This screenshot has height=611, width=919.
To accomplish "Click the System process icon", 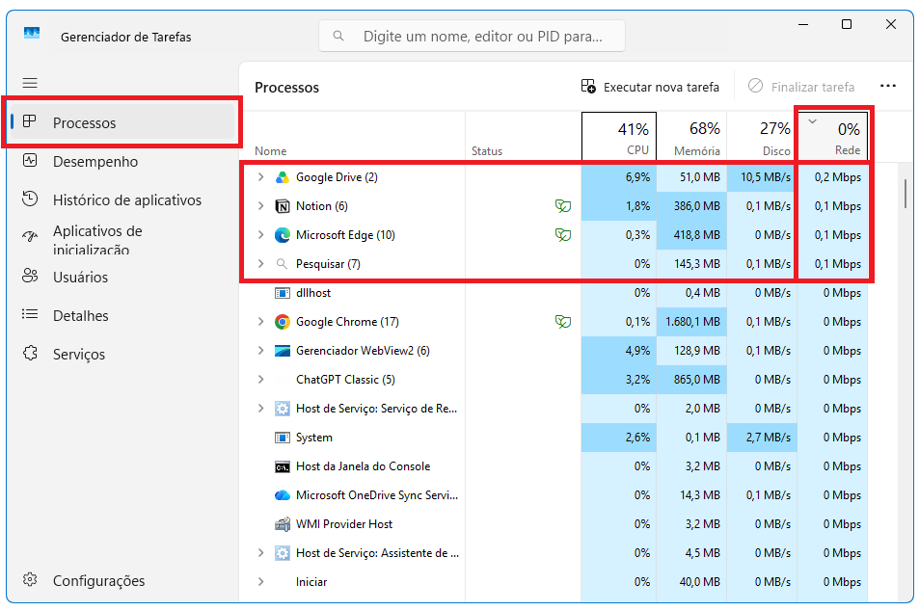I will [283, 438].
